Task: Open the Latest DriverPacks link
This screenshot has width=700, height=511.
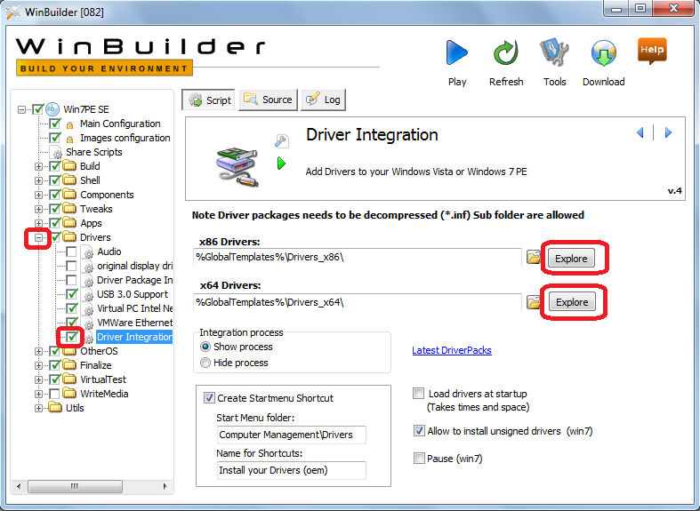Action: click(452, 350)
